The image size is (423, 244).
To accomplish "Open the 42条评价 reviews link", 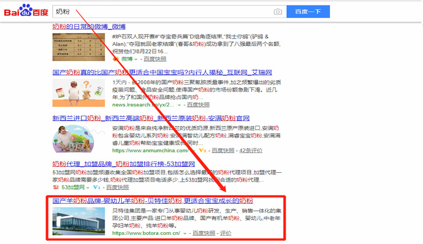I will (250, 150).
